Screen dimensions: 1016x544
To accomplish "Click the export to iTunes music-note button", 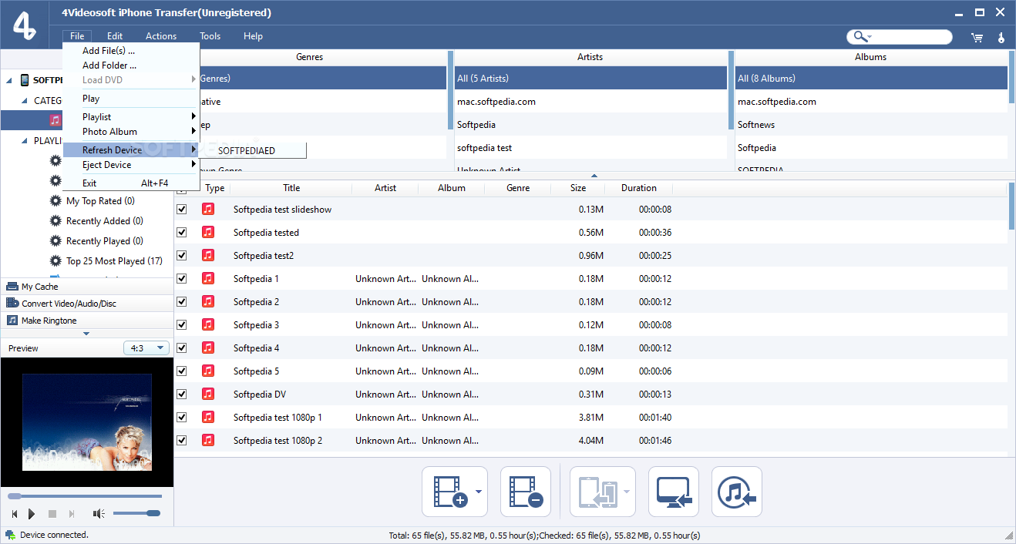I will click(x=737, y=492).
